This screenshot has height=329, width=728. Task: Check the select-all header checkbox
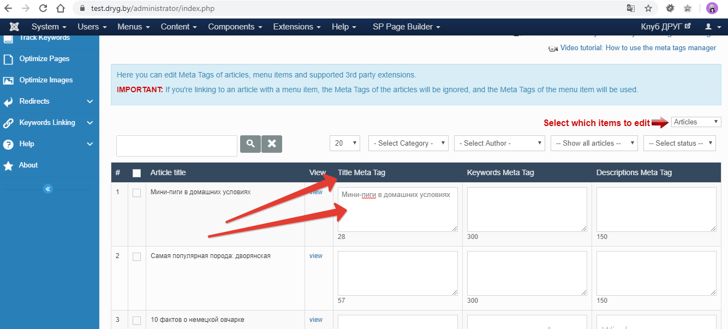136,173
